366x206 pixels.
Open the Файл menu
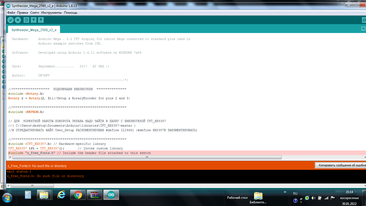[11, 13]
